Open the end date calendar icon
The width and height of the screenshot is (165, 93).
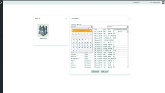point(127,27)
